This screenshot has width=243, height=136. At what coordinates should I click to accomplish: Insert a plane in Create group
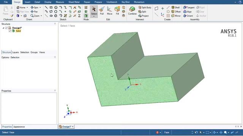pos(156,8)
